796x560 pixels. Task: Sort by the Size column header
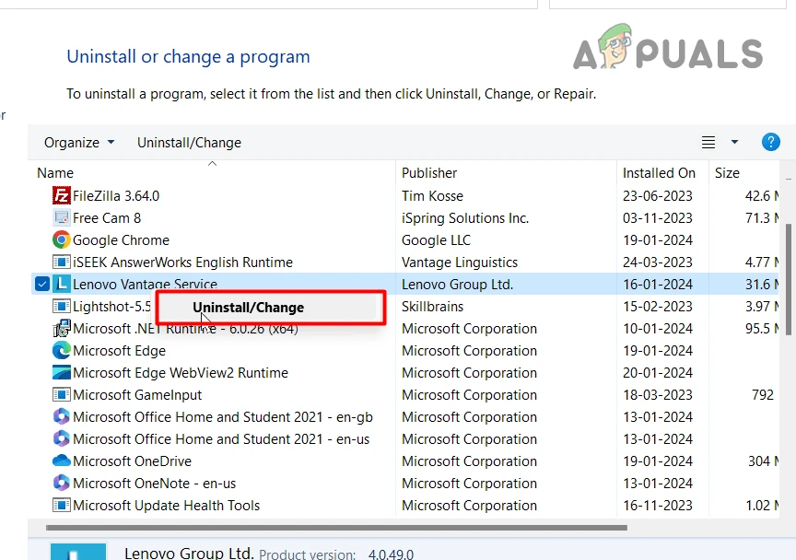pyautogui.click(x=727, y=173)
